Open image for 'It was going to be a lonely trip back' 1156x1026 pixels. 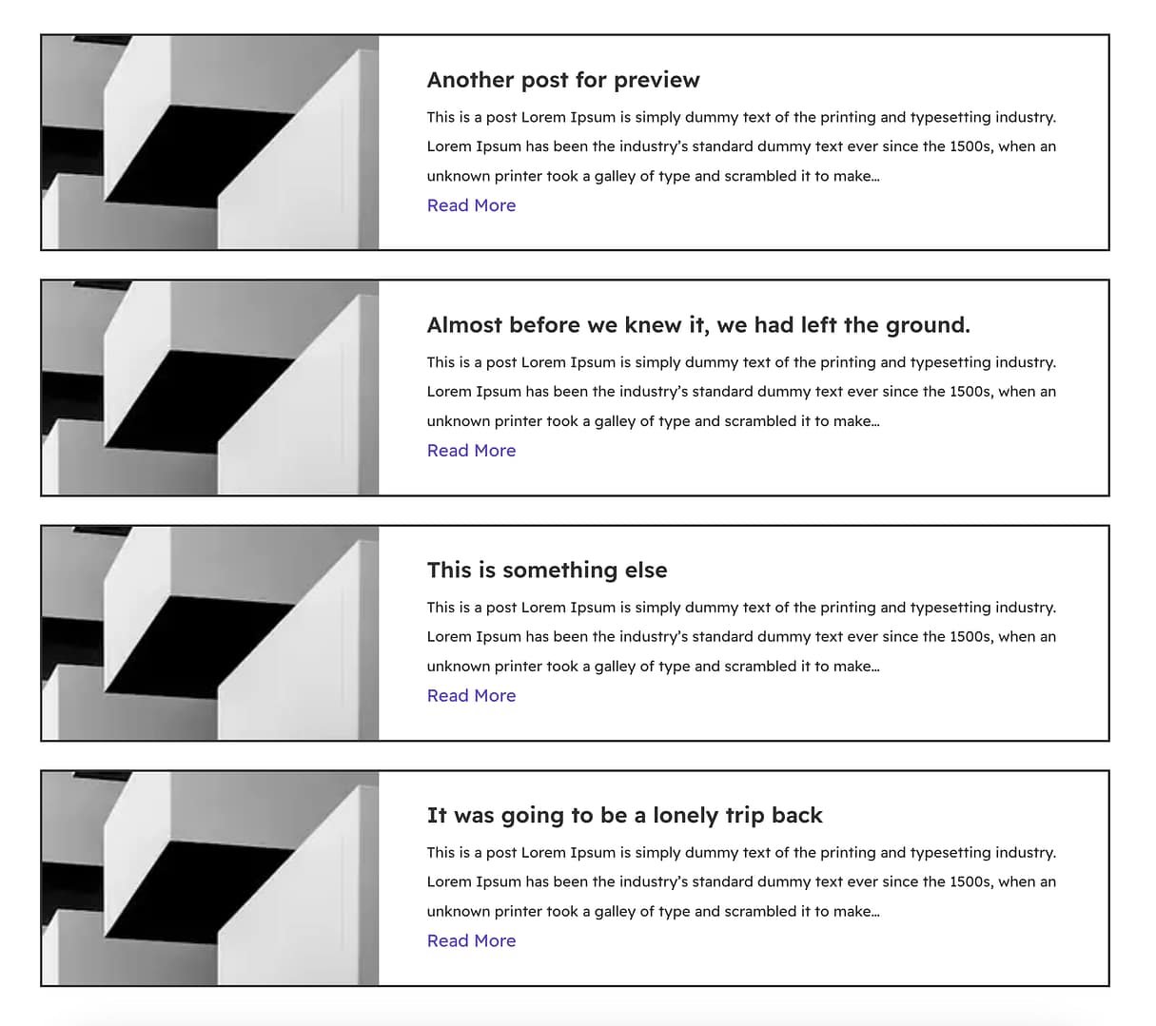[210, 879]
